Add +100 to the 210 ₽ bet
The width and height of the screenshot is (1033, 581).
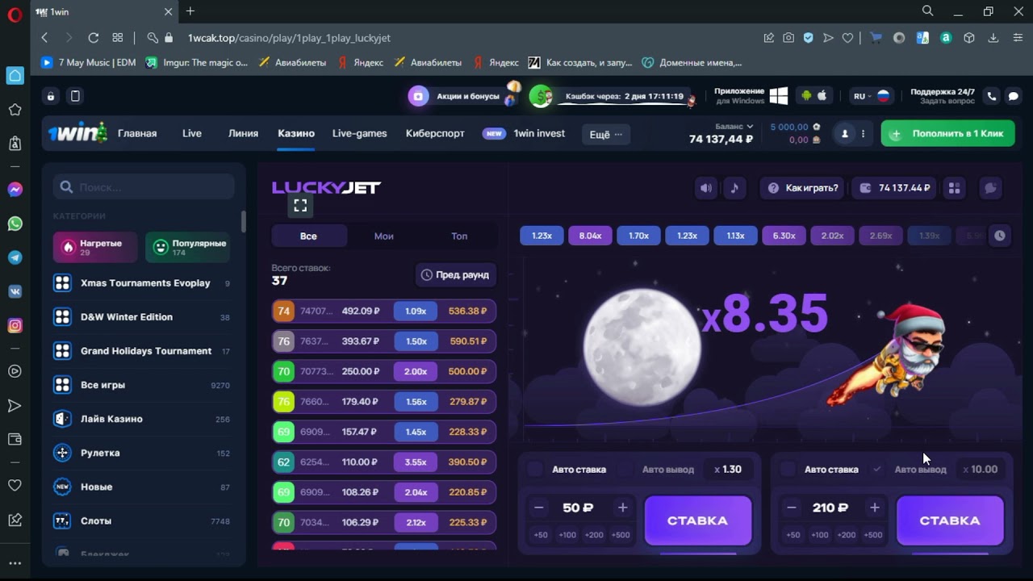coord(820,535)
